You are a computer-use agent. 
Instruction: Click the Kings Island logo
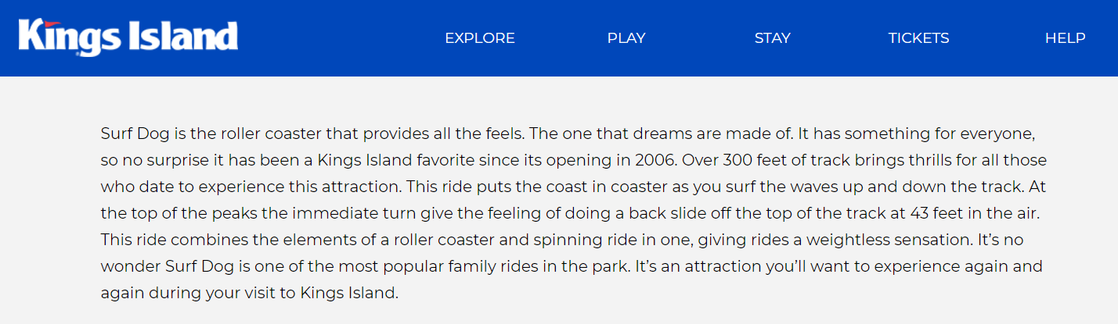tap(128, 37)
